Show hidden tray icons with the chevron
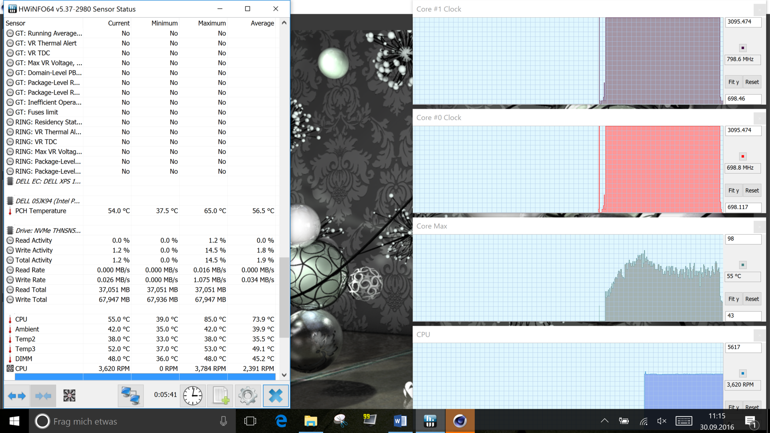The width and height of the screenshot is (770, 433). click(x=604, y=421)
